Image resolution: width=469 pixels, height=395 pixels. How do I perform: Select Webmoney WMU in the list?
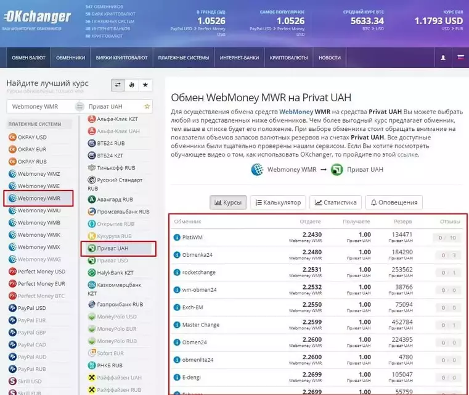[x=35, y=210]
